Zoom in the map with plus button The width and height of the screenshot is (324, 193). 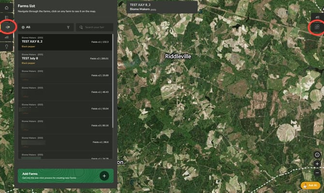[x=317, y=164]
